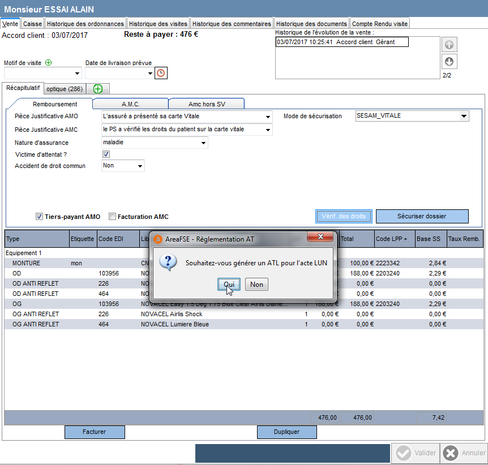Image resolution: width=488 pixels, height=465 pixels.
Task: Switch to the Caisse tab
Action: click(32, 24)
